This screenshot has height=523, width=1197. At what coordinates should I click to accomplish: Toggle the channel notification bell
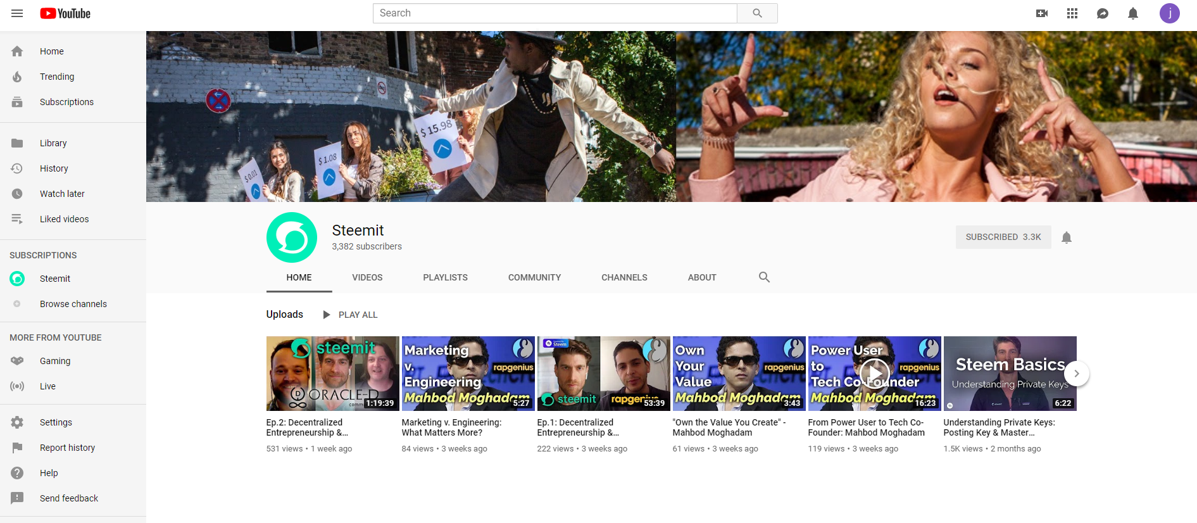click(x=1067, y=237)
